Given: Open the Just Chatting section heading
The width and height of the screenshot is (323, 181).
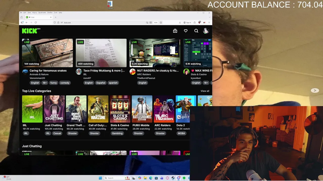Looking at the screenshot, I should 32,146.
